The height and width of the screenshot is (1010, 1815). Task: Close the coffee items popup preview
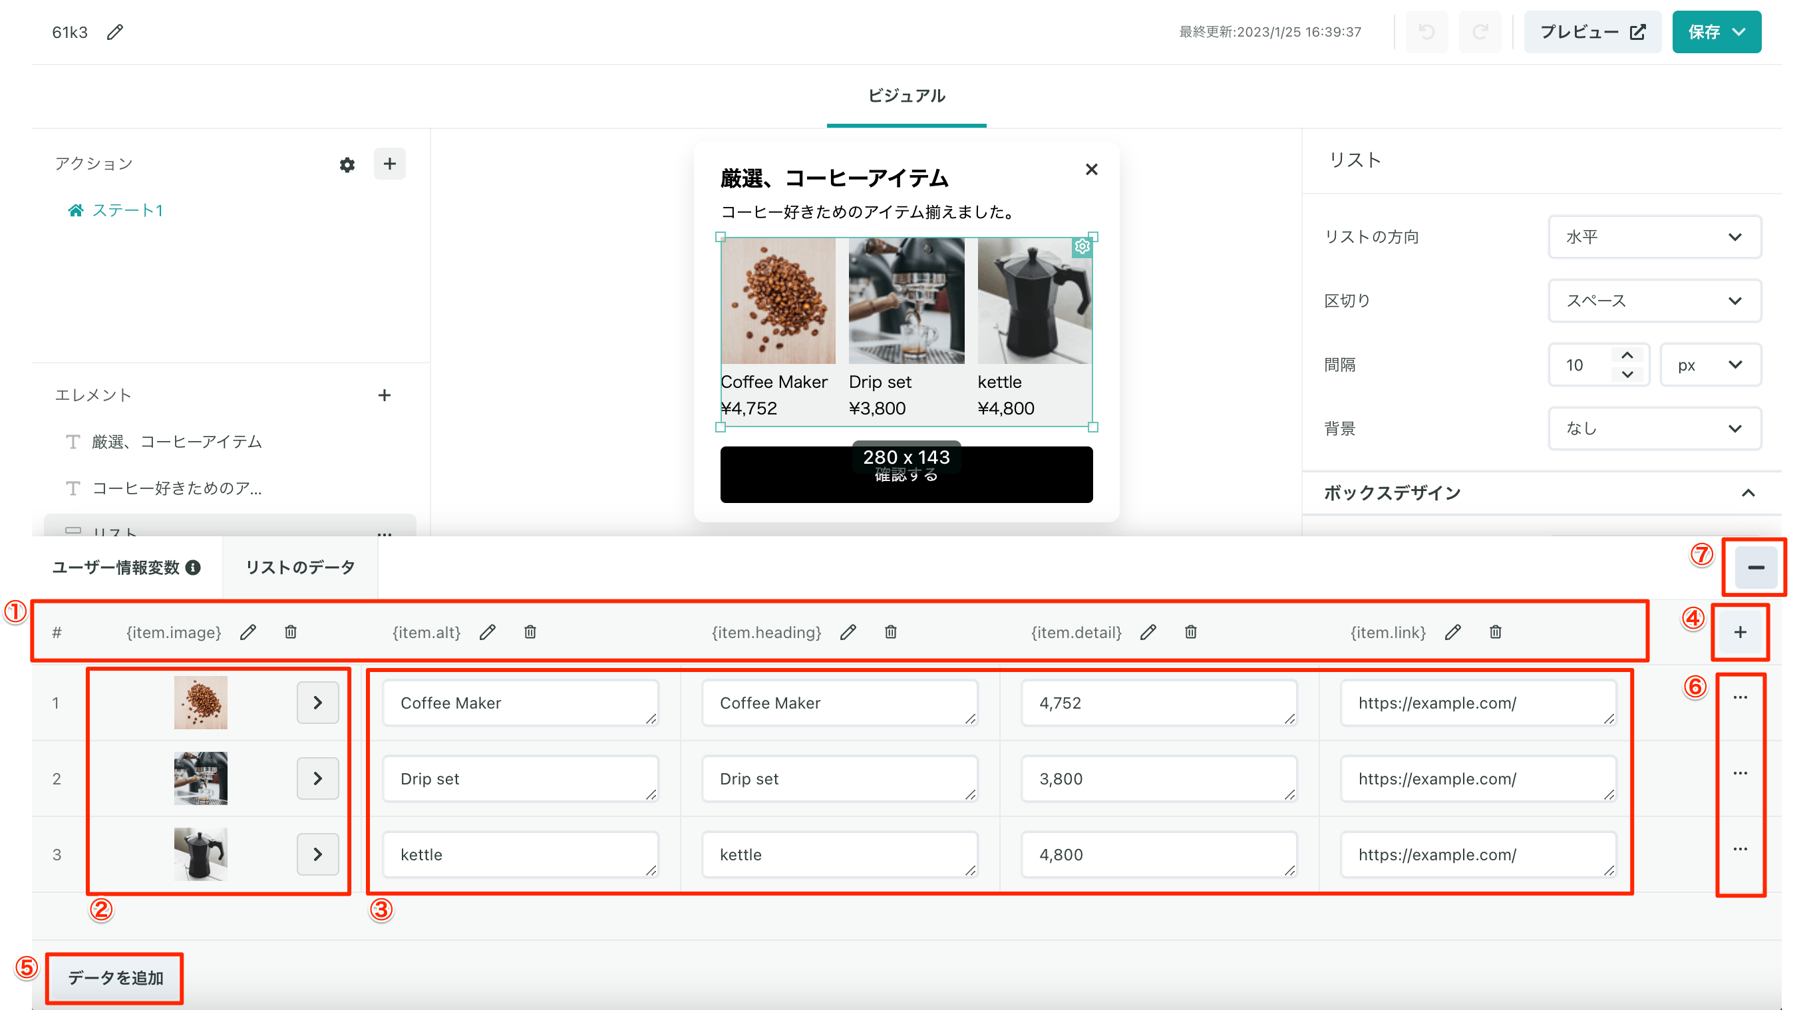pyautogui.click(x=1091, y=169)
